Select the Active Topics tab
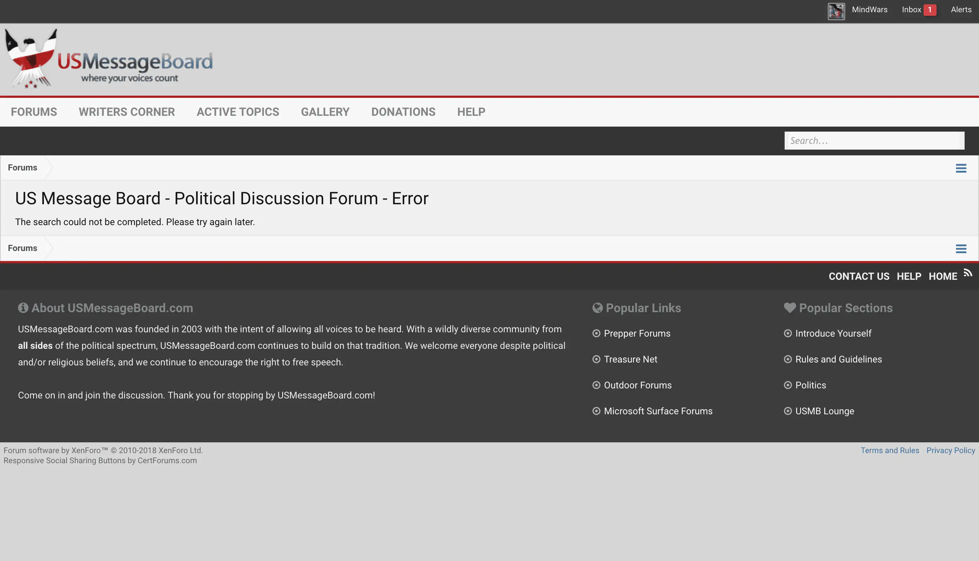 [238, 112]
